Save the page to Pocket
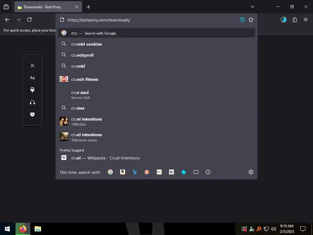The image size is (313, 235). coord(32,114)
